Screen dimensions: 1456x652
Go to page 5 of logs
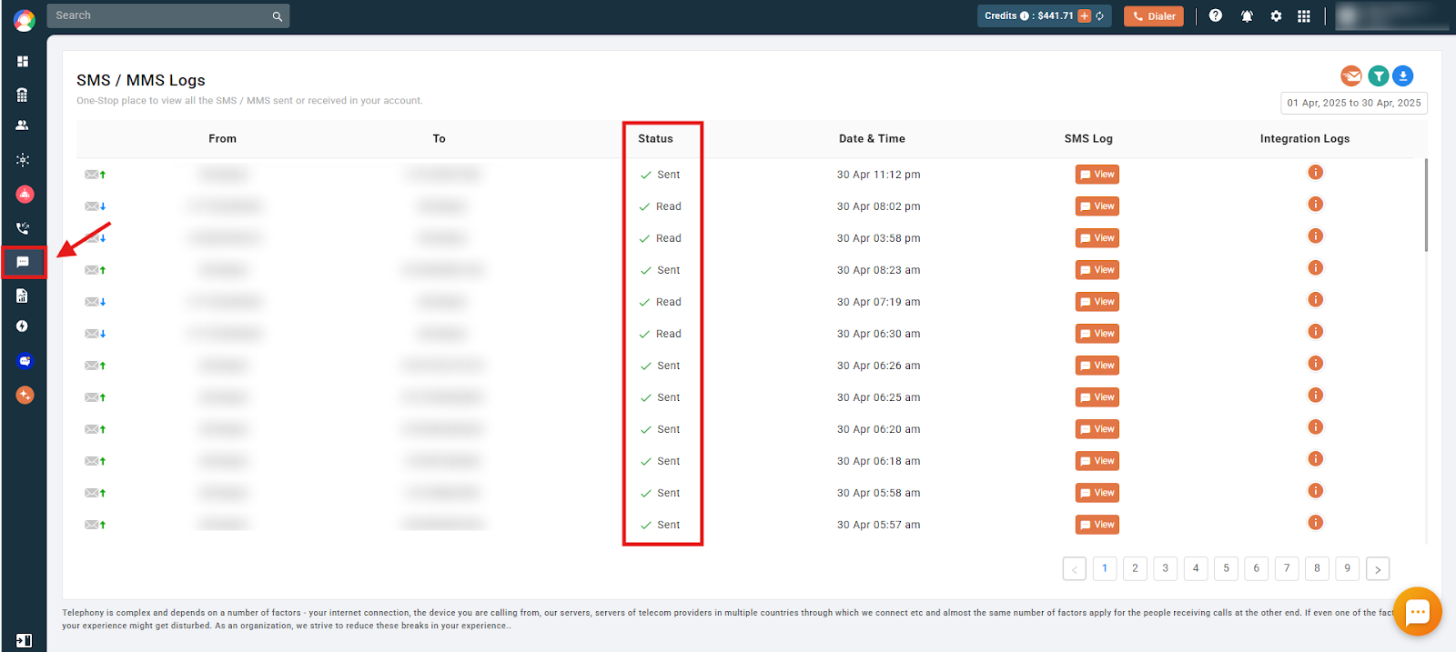(1226, 568)
